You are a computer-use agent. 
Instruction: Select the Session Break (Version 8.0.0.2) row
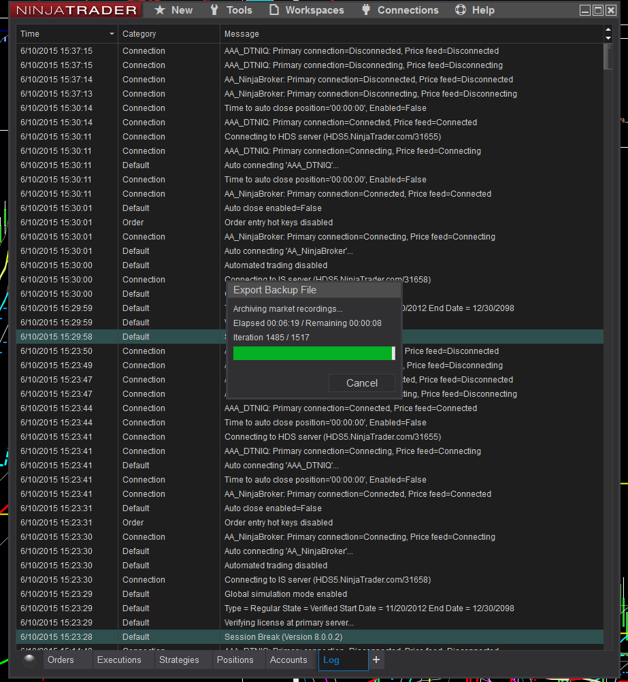pos(310,637)
